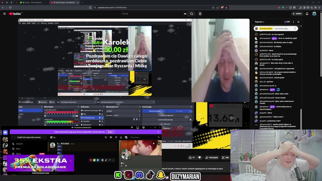Open the YouTube notifications bell
Viewport: 322px width, 181px height.
pos(307,14)
